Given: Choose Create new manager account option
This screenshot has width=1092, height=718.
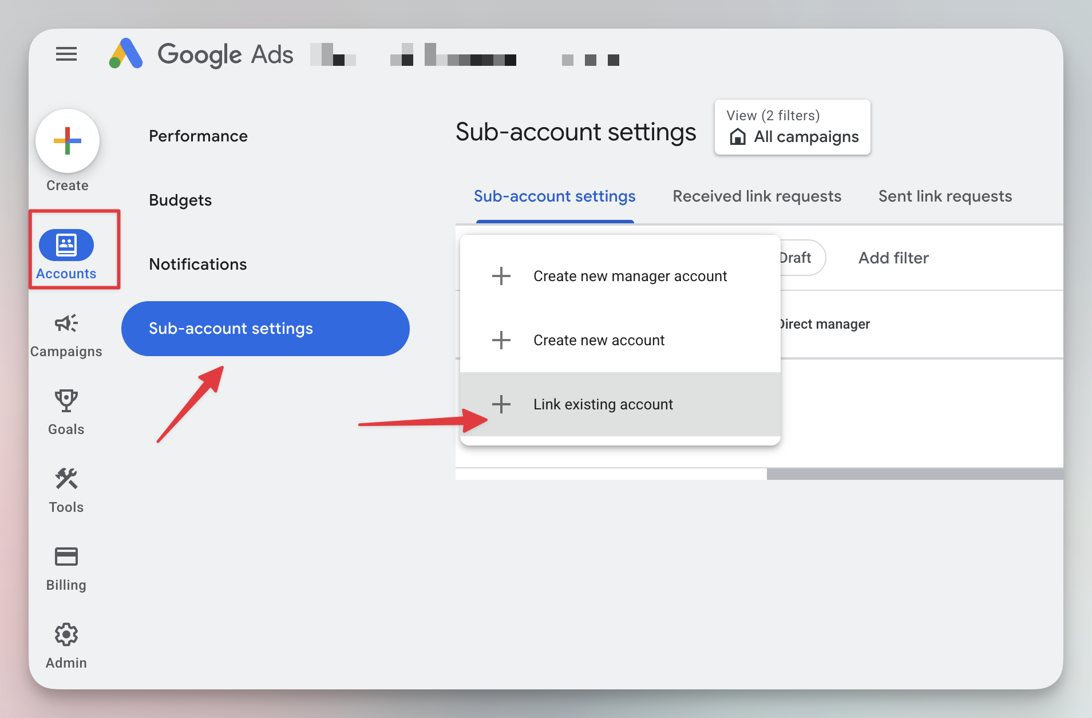Looking at the screenshot, I should (620, 276).
